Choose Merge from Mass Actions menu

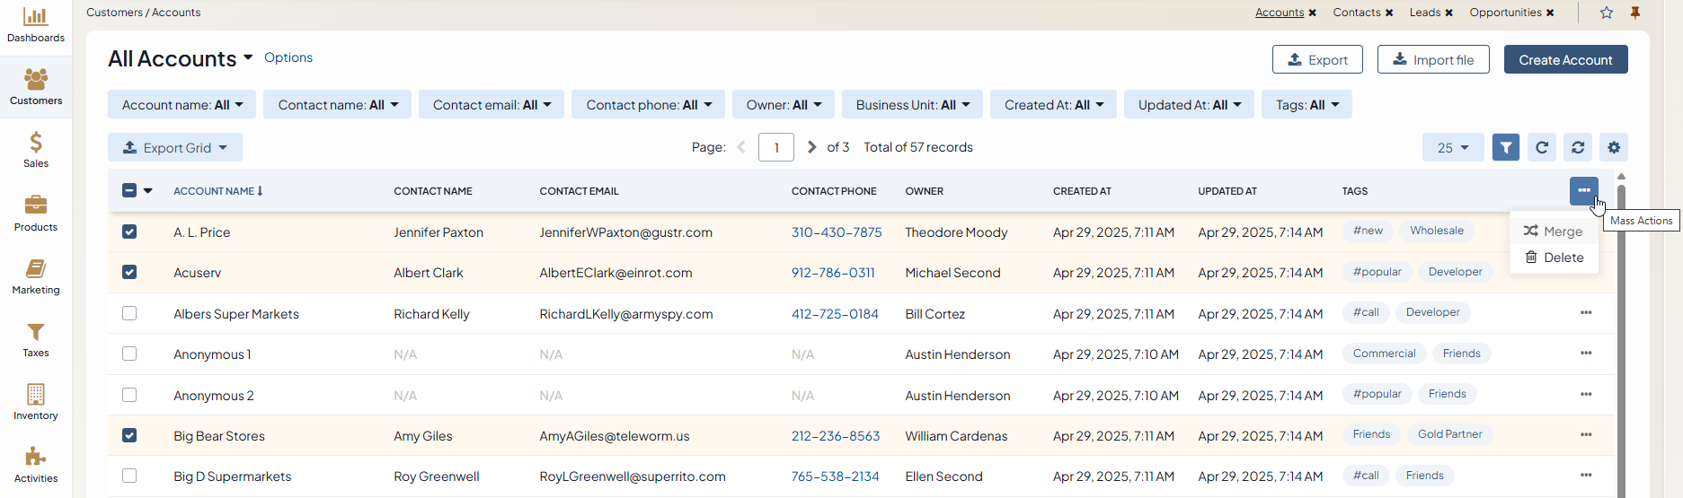(x=1554, y=232)
